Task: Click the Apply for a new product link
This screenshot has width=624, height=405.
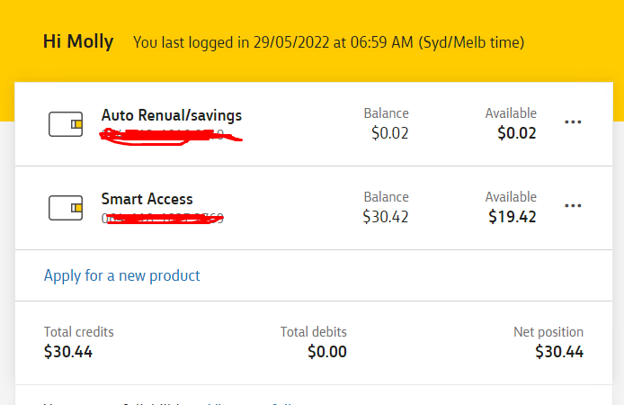Action: [x=121, y=275]
